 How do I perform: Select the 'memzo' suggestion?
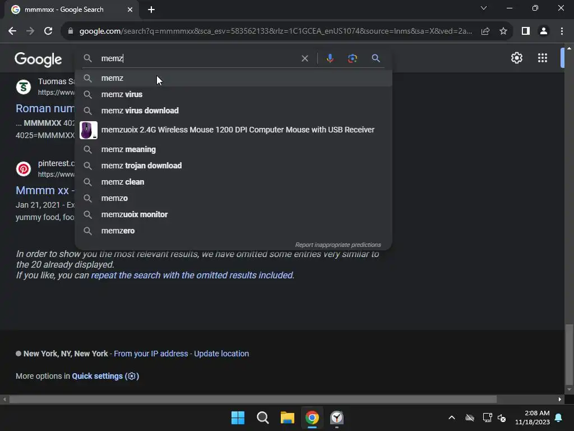point(234,198)
